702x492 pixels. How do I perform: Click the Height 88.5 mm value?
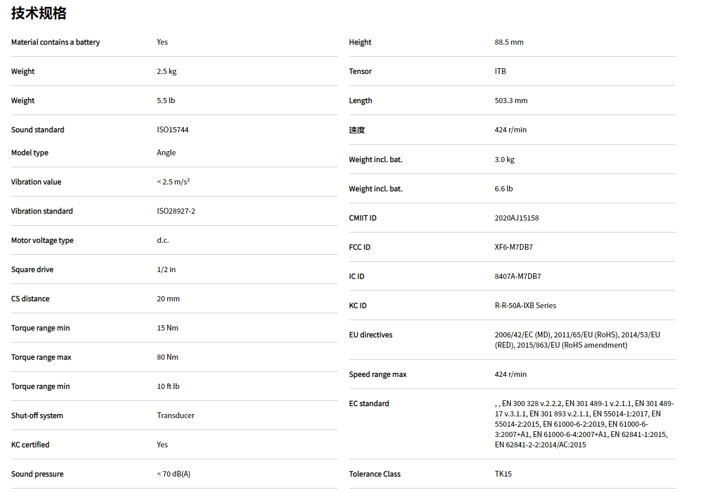pos(509,42)
